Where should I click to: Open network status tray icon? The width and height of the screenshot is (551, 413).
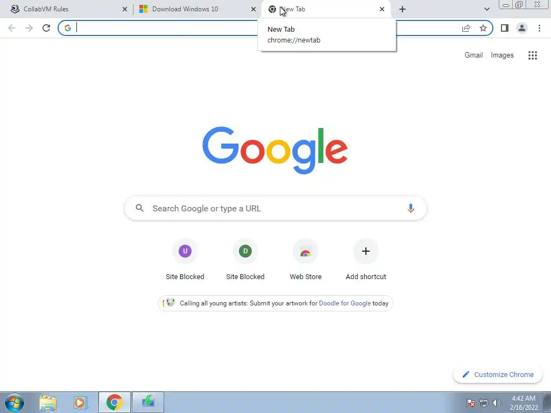(484, 403)
